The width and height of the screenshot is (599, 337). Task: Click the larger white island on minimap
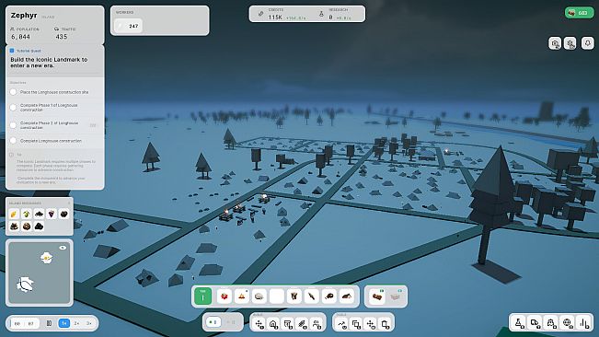point(25,285)
